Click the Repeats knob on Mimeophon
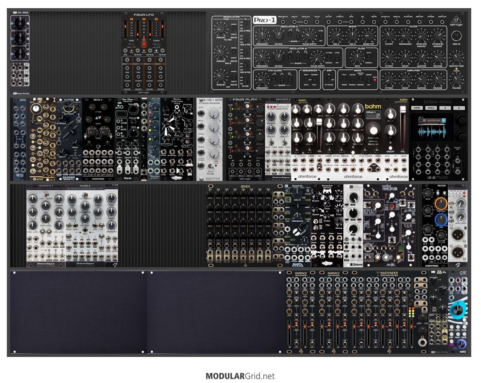 [x=378, y=206]
